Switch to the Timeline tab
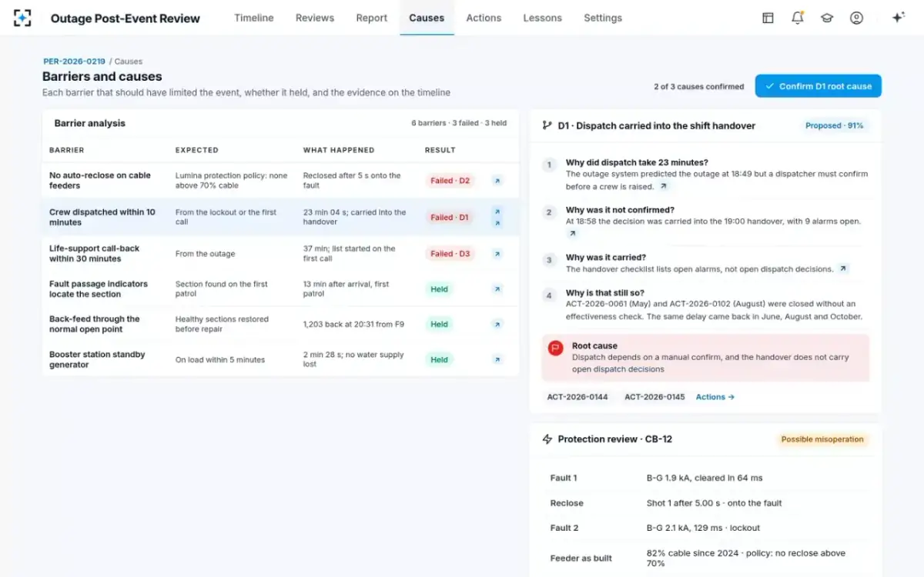The width and height of the screenshot is (924, 577). tap(253, 18)
